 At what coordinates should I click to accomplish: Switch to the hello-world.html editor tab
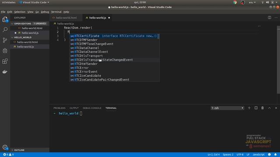point(66,18)
